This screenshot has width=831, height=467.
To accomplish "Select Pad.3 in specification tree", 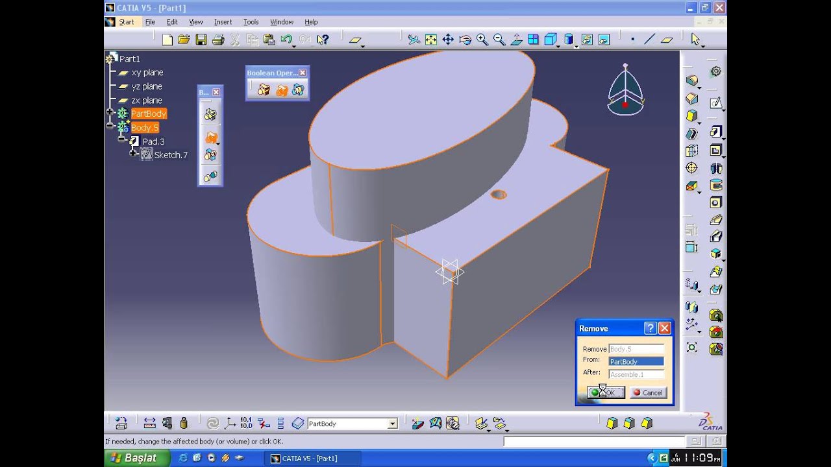I will [x=154, y=141].
